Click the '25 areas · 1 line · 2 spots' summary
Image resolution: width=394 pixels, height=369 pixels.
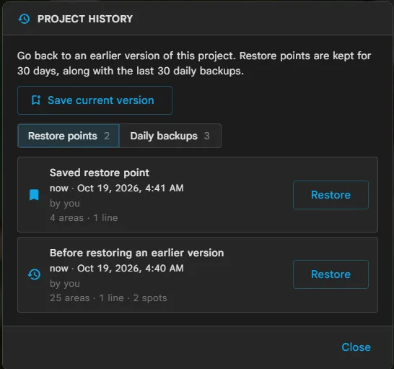tap(108, 298)
